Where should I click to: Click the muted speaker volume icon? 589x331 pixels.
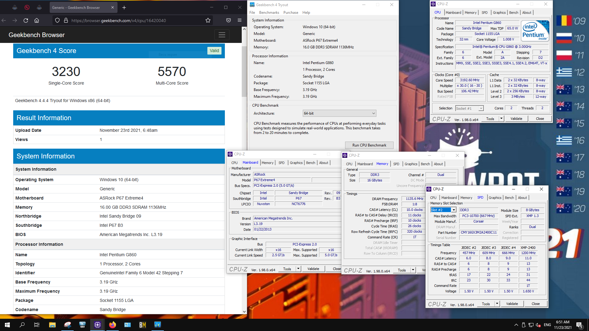(538, 325)
